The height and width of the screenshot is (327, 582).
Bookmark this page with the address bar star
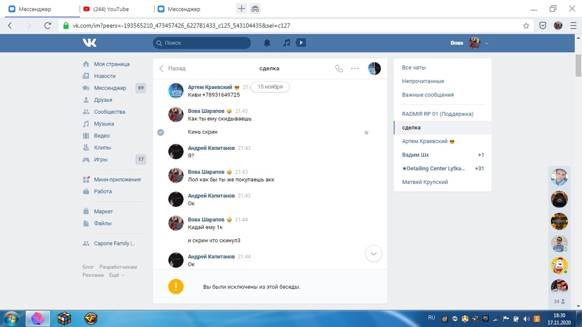[x=526, y=25]
